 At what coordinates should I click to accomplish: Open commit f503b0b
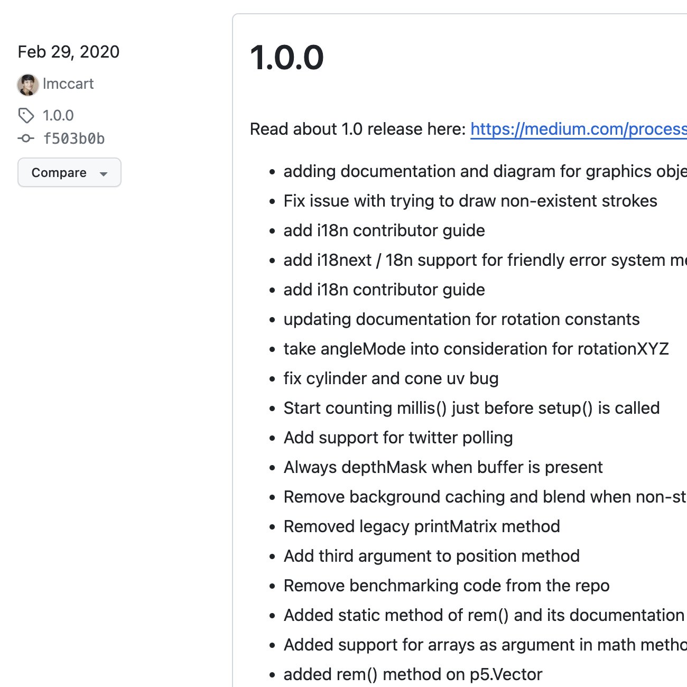[x=74, y=138]
